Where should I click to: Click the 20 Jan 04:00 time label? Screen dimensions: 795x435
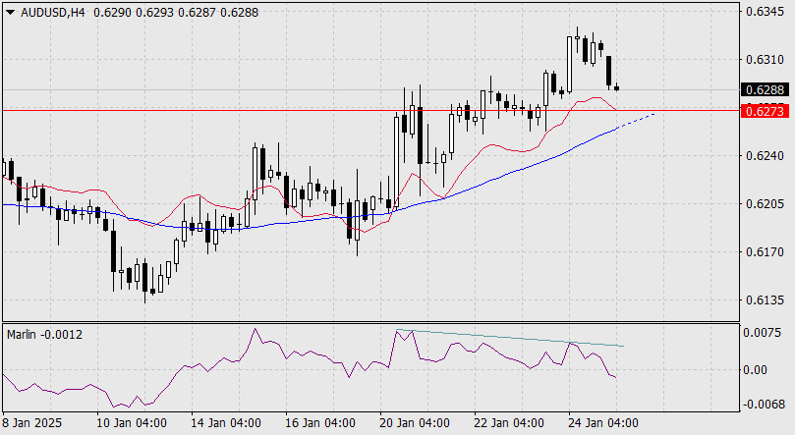pos(415,423)
